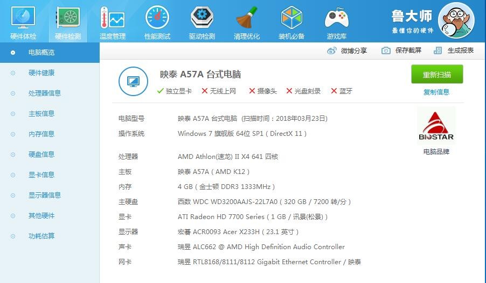Click the 处理器 row label
This screenshot has height=283, width=486.
point(128,157)
